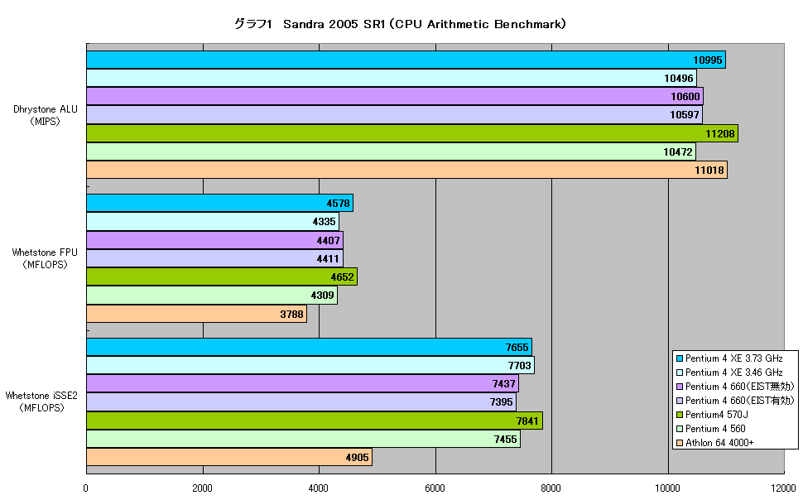Click the Pentium 4 XE 3.46 GHz legend swatch
The width and height of the screenshot is (803, 500).
click(x=680, y=373)
